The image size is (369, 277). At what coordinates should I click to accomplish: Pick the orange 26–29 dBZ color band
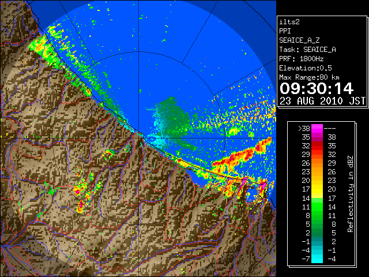pyautogui.click(x=317, y=163)
